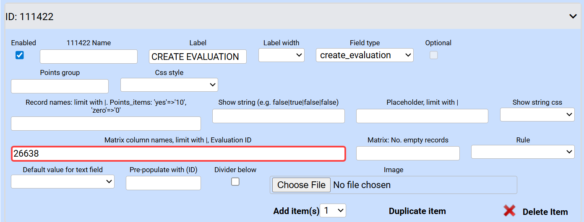Open the Add item(s) count dropdown
Image resolution: width=584 pixels, height=222 pixels.
333,211
